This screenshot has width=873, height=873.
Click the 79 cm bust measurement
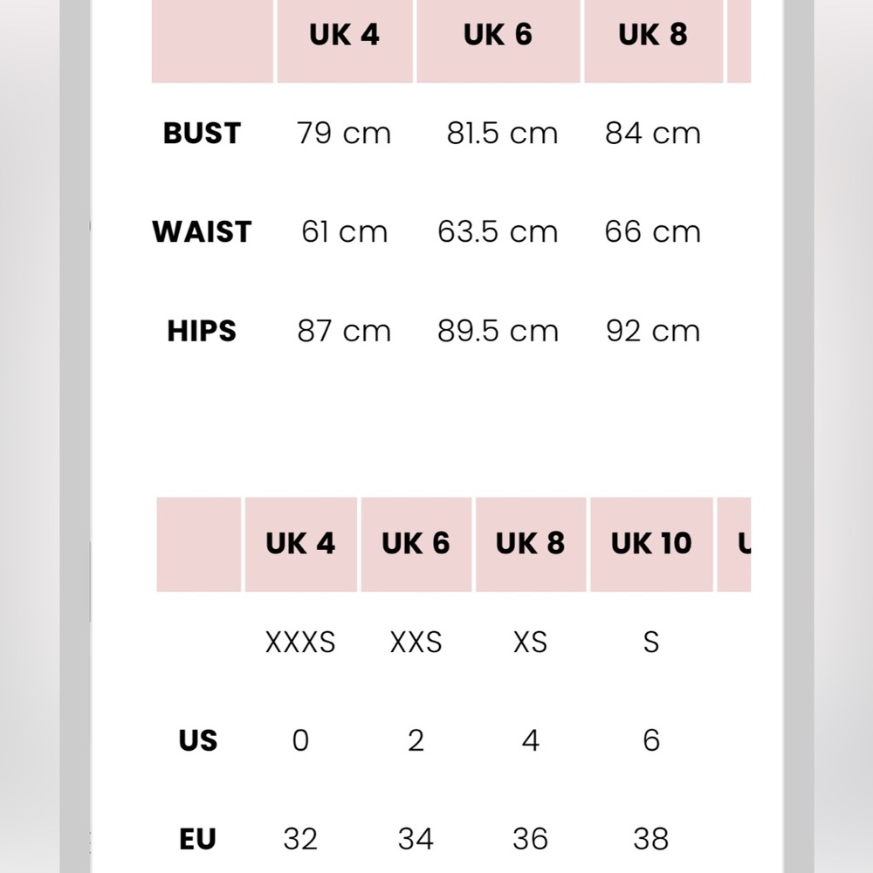(343, 134)
